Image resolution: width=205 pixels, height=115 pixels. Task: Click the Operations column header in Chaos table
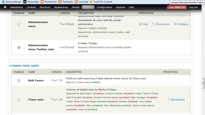pyautogui.click(x=170, y=72)
